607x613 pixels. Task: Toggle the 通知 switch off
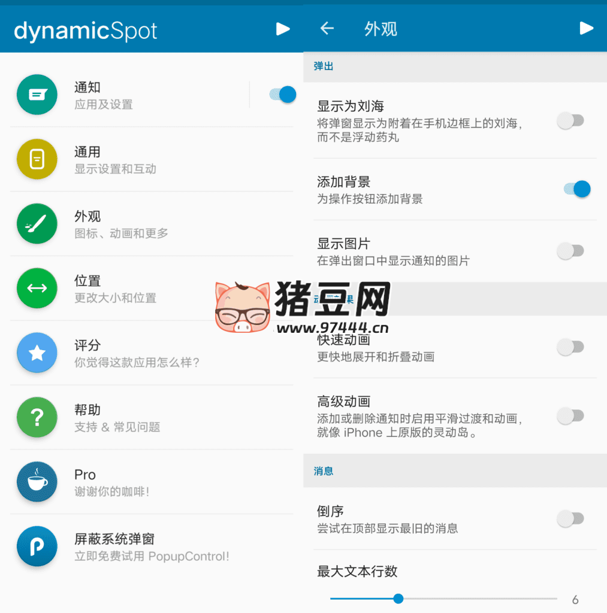coord(283,95)
